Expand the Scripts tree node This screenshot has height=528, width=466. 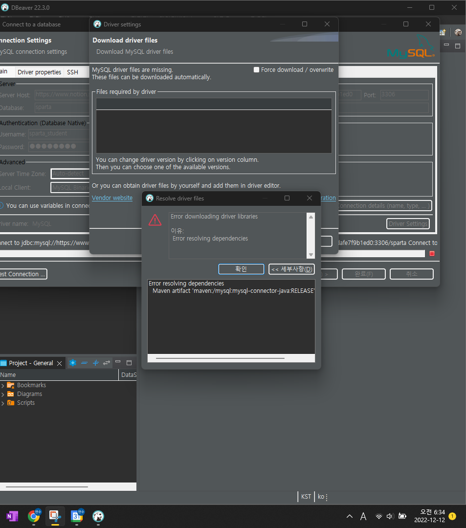point(3,403)
